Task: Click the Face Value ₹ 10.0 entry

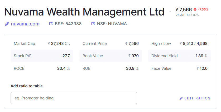Action: pos(179,68)
